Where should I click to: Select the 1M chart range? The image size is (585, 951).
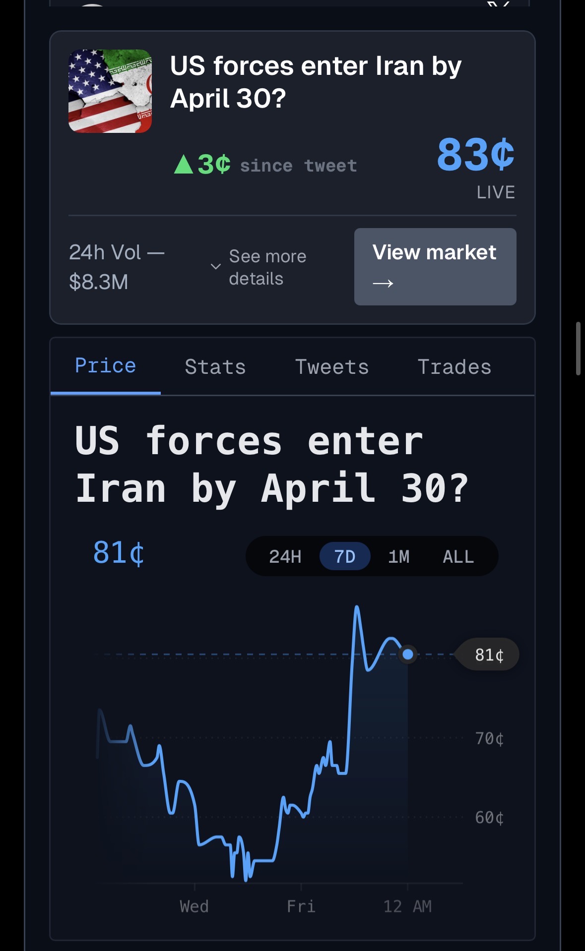point(399,556)
